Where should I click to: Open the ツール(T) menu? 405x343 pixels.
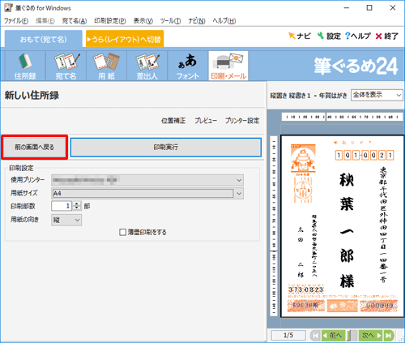170,21
